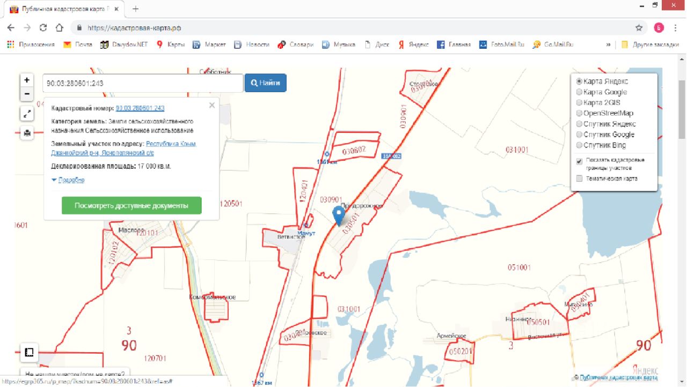Screen dimensions: 687x387
Task: Open the layers panel icon at bottom left
Action: pyautogui.click(x=29, y=352)
